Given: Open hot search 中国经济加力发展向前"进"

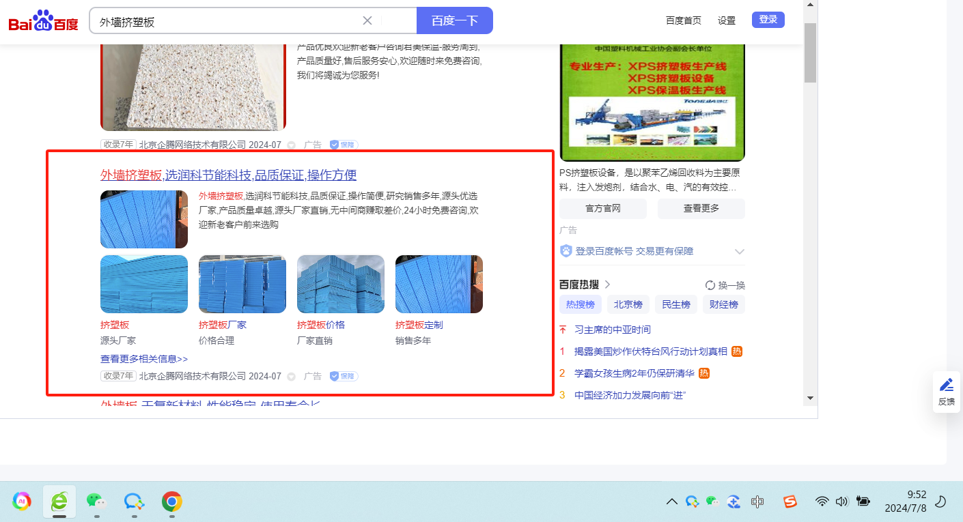Looking at the screenshot, I should pyautogui.click(x=630, y=395).
